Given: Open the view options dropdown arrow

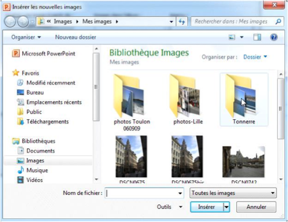Looking at the screenshot, I should [242, 38].
